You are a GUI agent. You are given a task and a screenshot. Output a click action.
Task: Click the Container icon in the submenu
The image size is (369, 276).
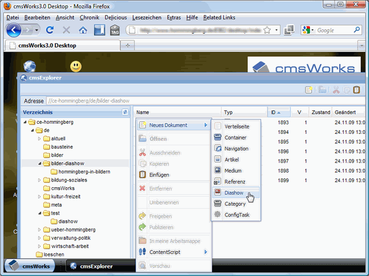pos(218,137)
